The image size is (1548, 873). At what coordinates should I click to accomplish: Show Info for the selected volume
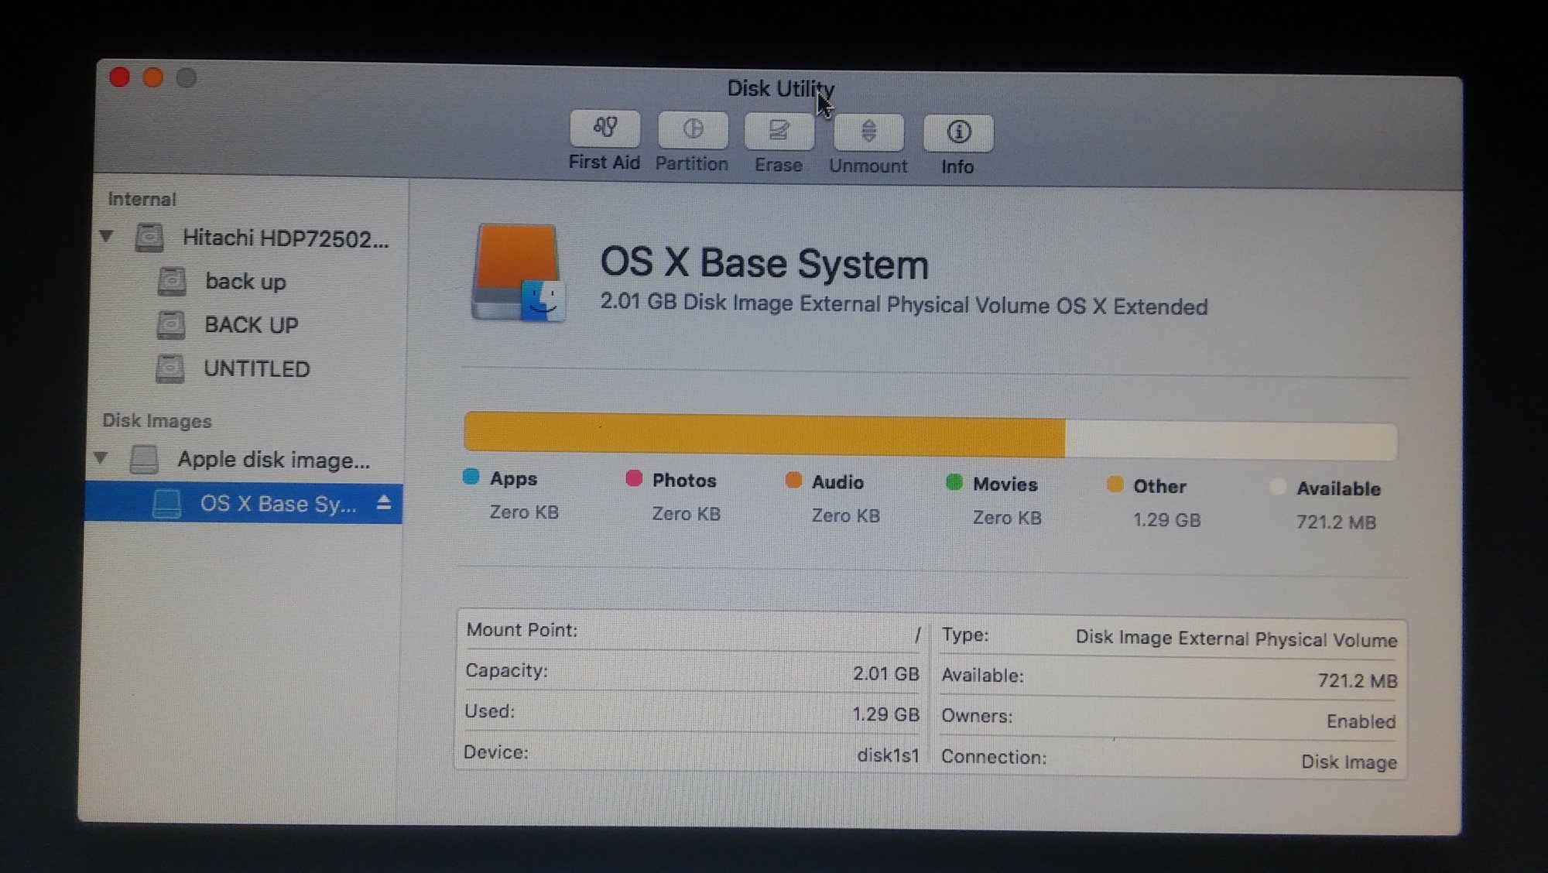point(958,132)
